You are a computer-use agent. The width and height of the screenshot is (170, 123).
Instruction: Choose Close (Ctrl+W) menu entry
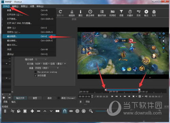point(29,50)
